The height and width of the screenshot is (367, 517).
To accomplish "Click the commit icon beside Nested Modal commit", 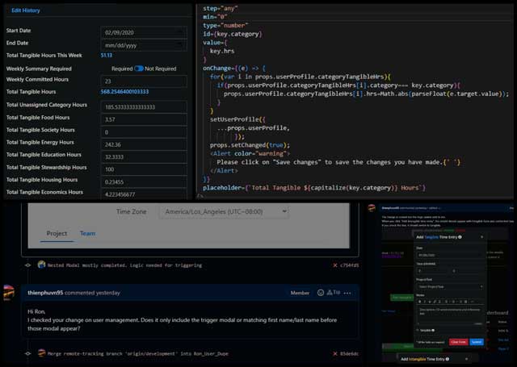I will click(28, 265).
